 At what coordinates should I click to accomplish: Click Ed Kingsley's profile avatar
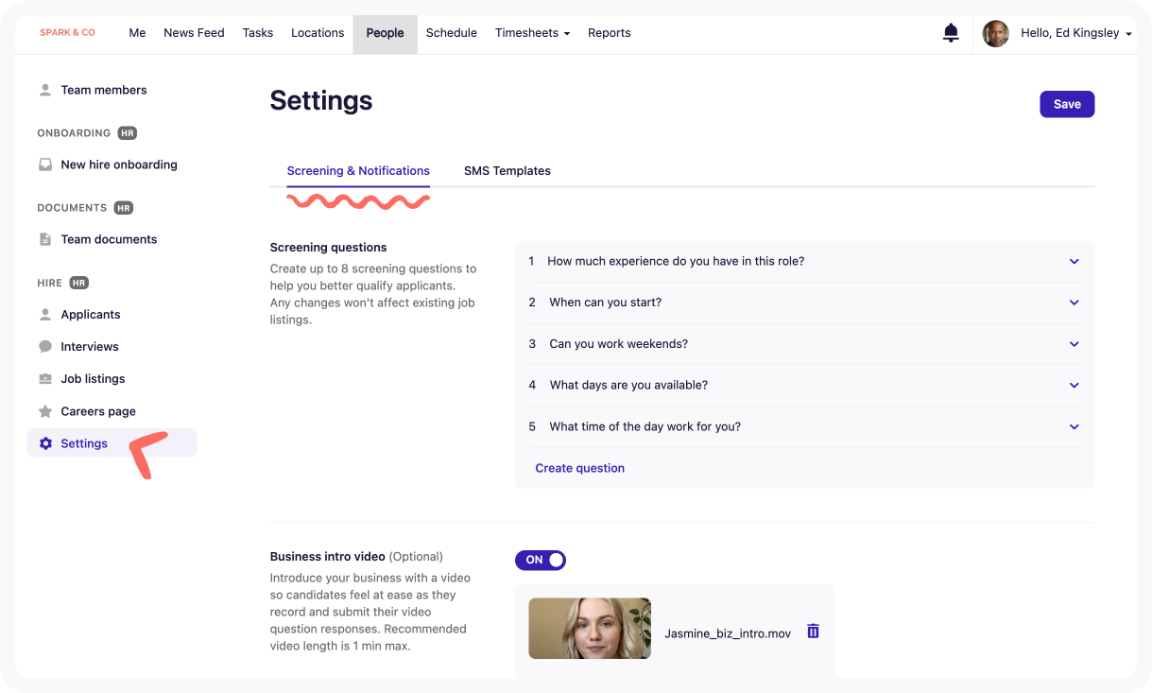point(995,33)
